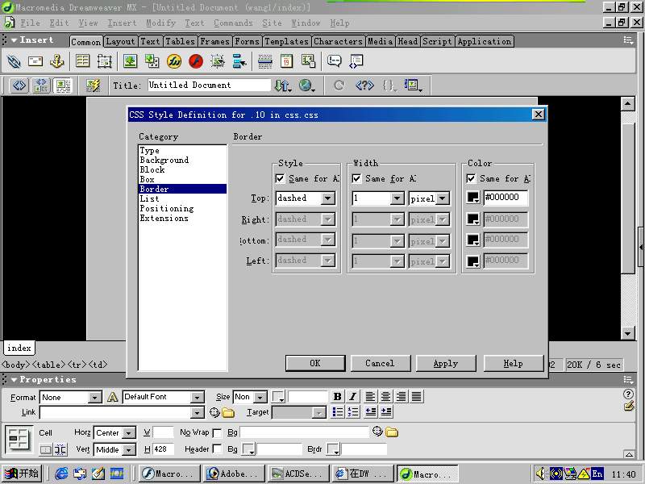Pick the Top border color swatch

pyautogui.click(x=473, y=198)
